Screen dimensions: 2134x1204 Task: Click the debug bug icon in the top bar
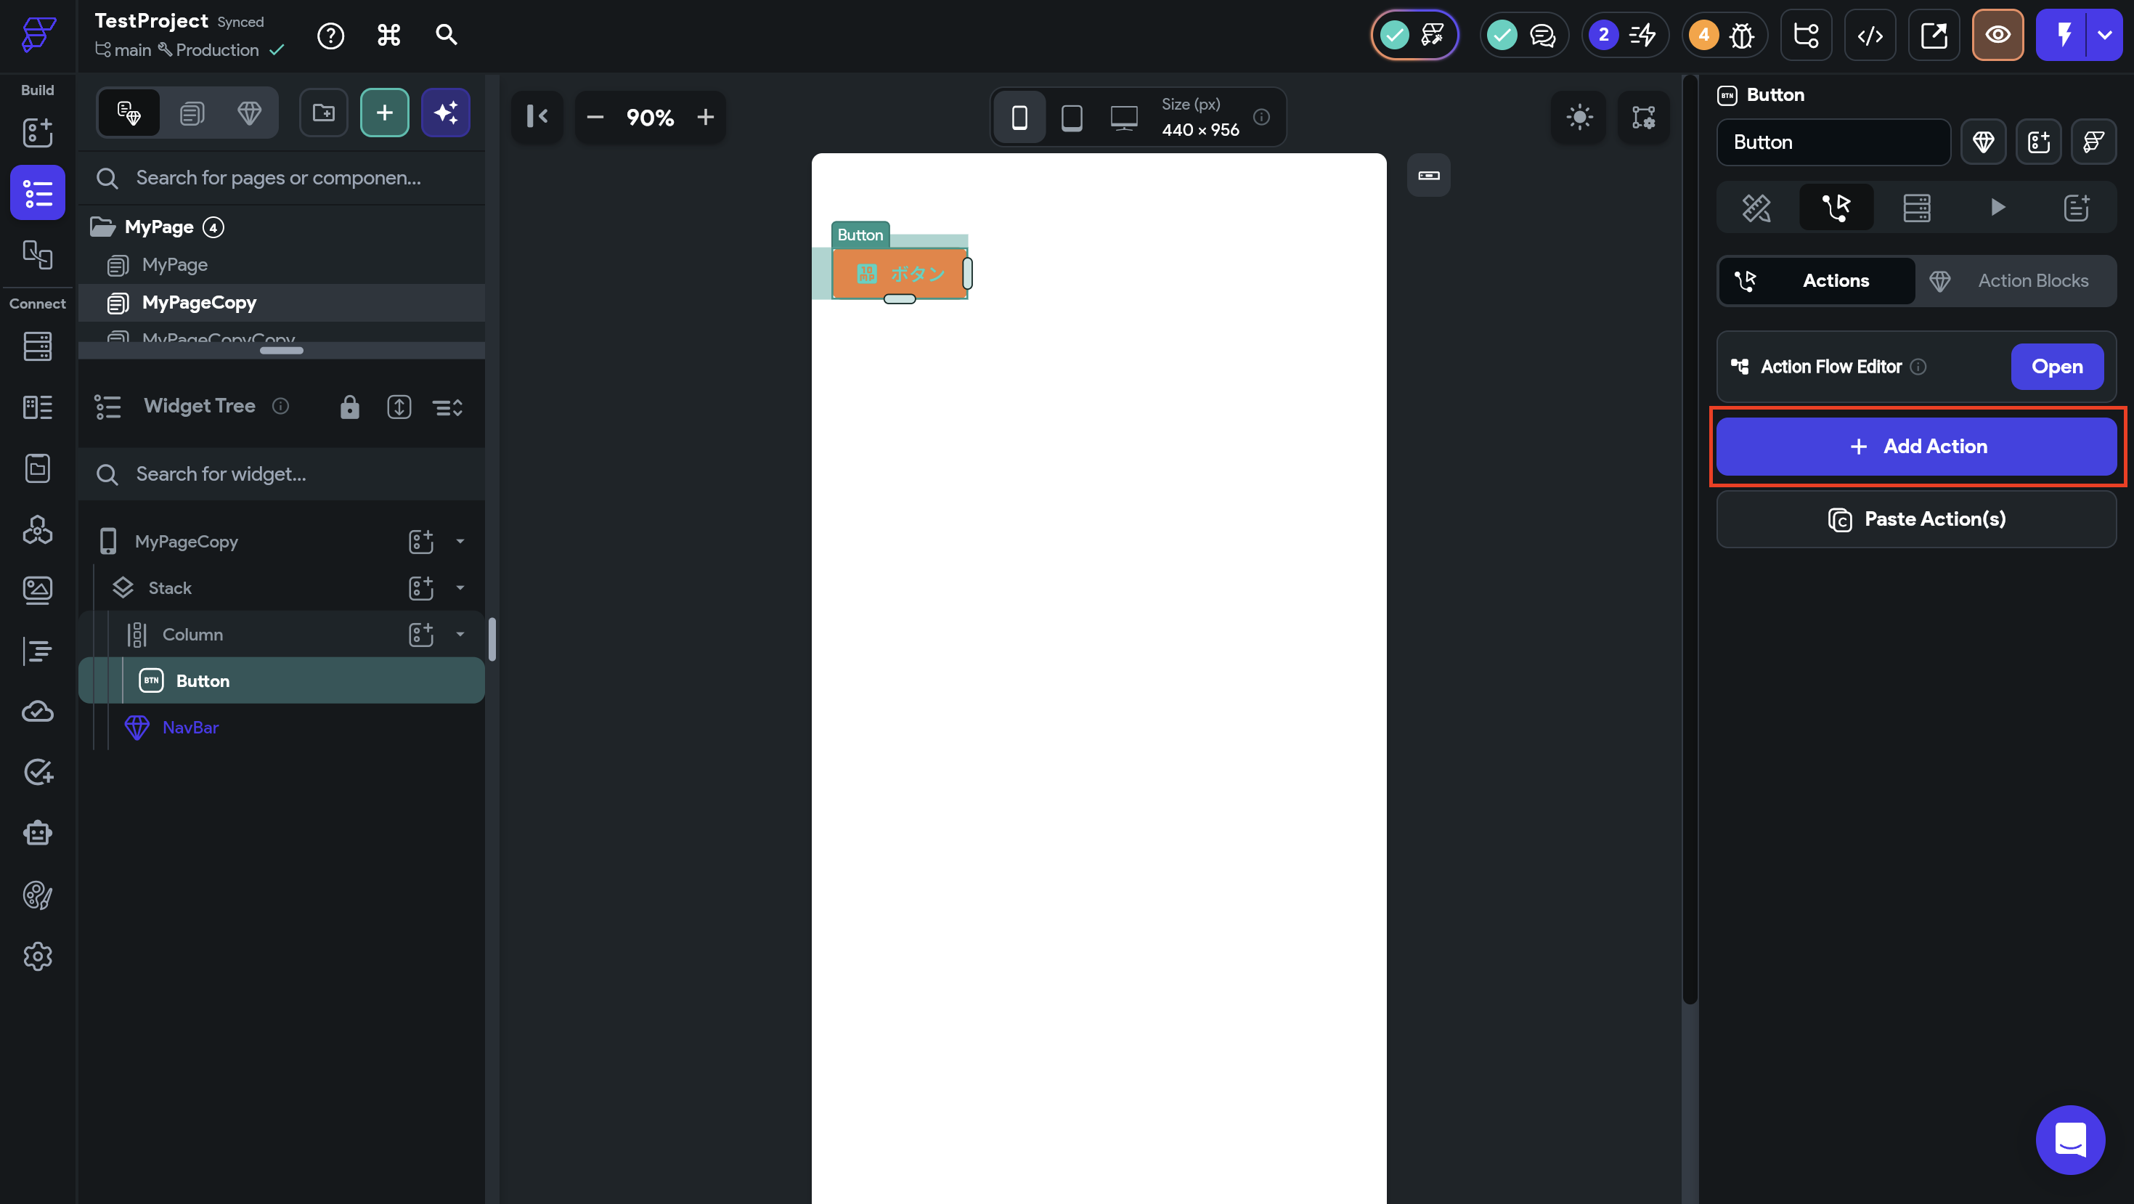coord(1741,35)
